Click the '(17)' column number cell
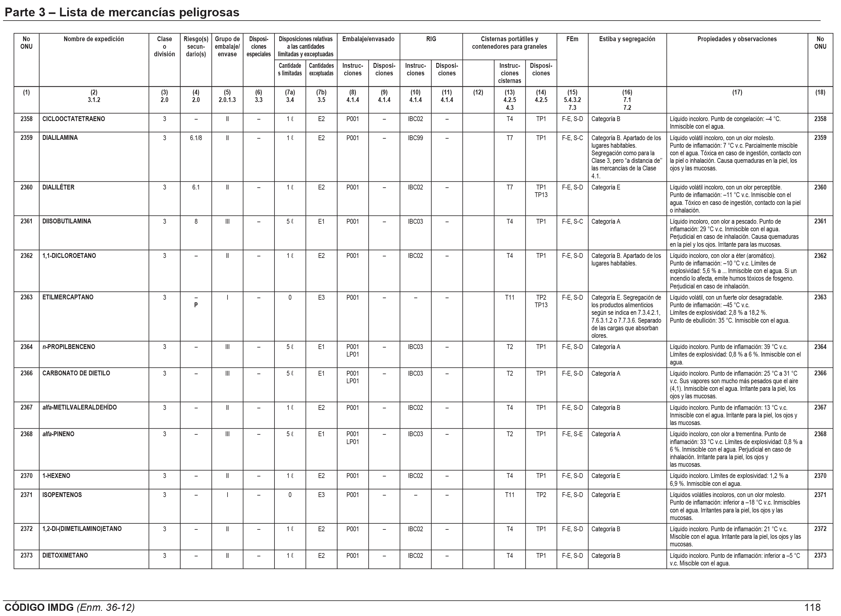 click(x=737, y=92)
